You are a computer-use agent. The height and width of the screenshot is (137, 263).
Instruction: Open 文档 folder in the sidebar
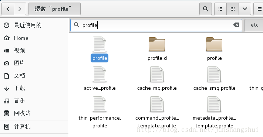(x=34, y=76)
